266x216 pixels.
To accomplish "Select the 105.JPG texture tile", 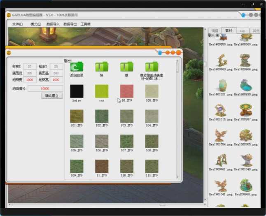I will click(x=77, y=141).
